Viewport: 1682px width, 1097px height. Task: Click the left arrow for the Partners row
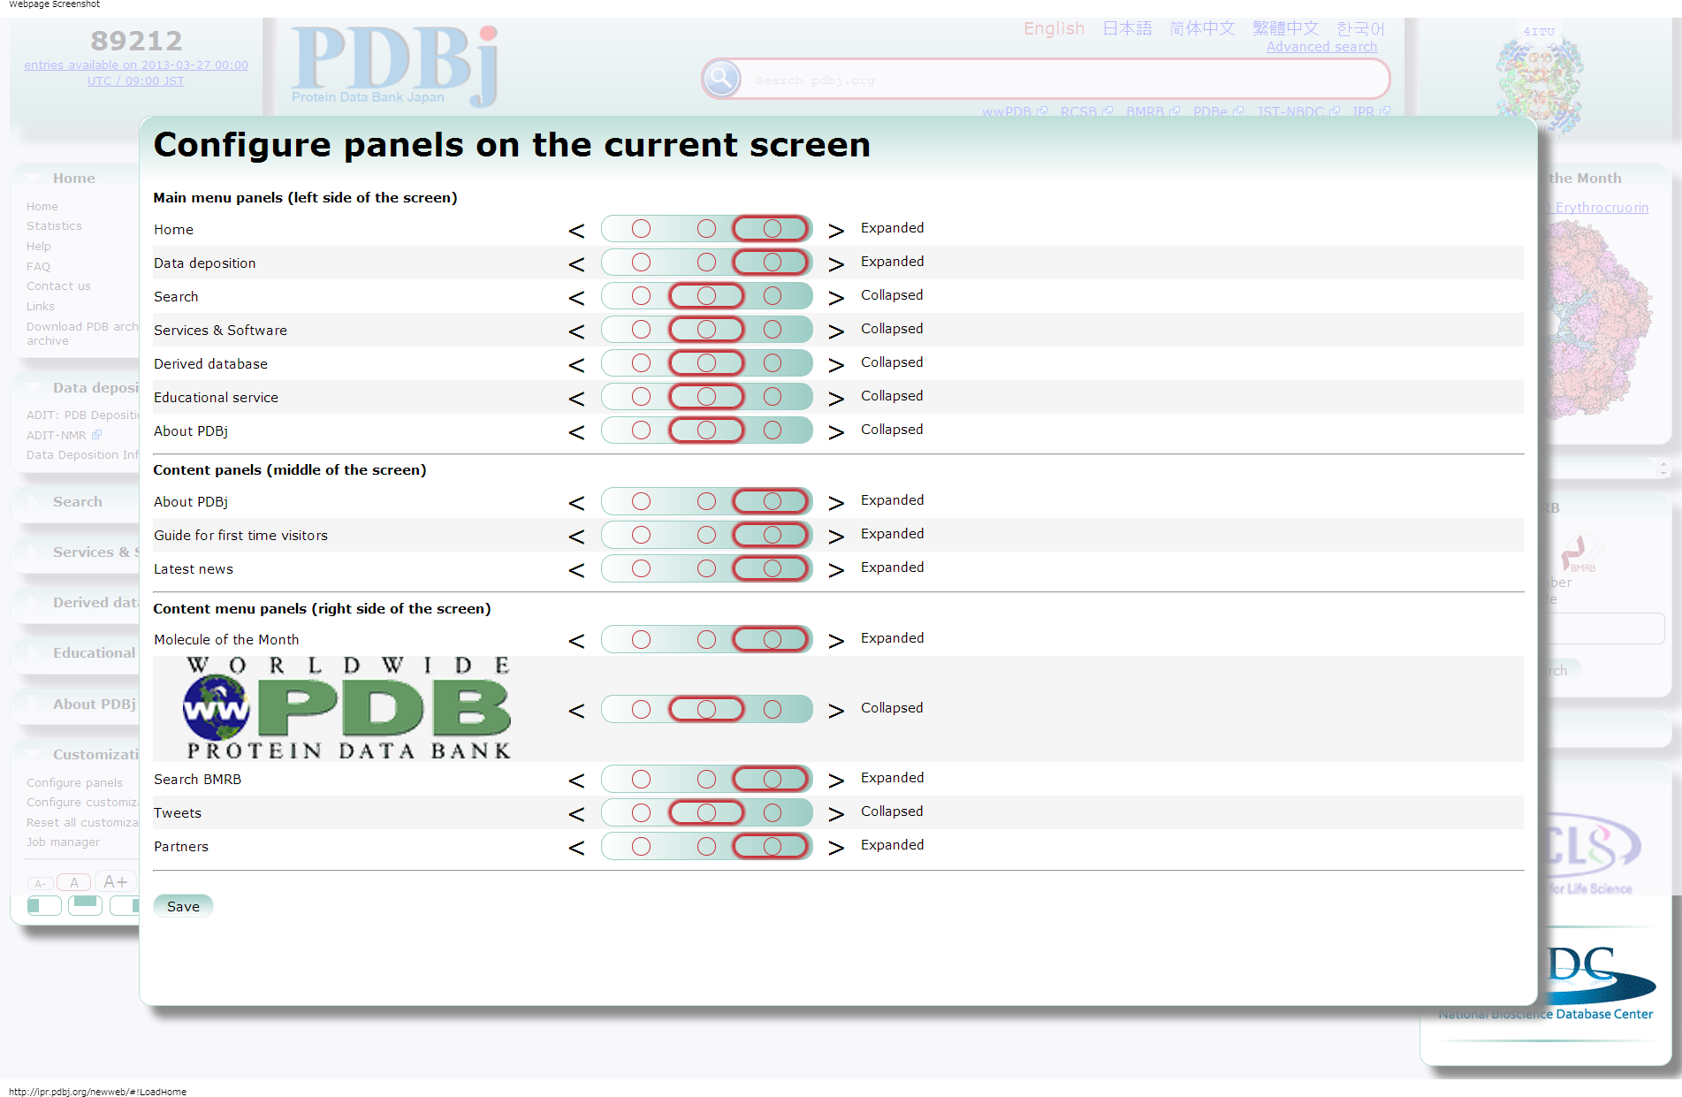(x=576, y=848)
